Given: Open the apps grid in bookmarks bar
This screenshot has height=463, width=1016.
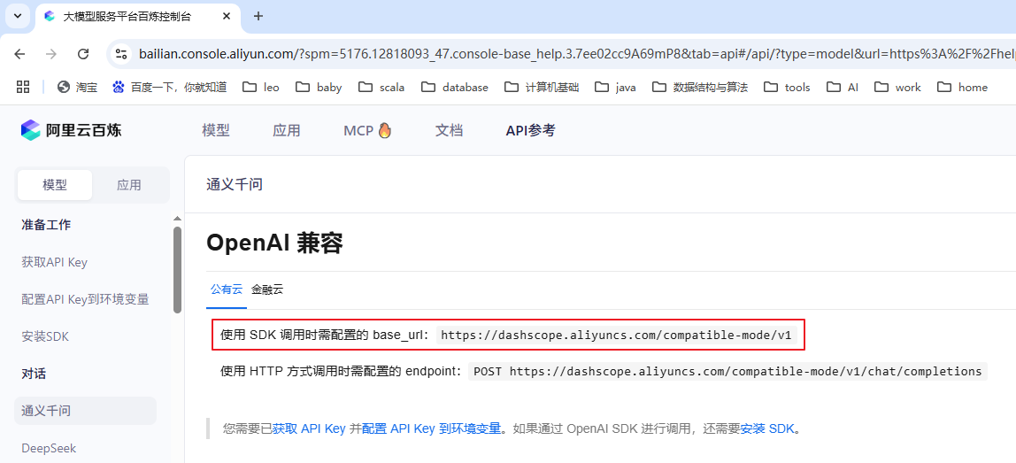Looking at the screenshot, I should click(x=23, y=87).
